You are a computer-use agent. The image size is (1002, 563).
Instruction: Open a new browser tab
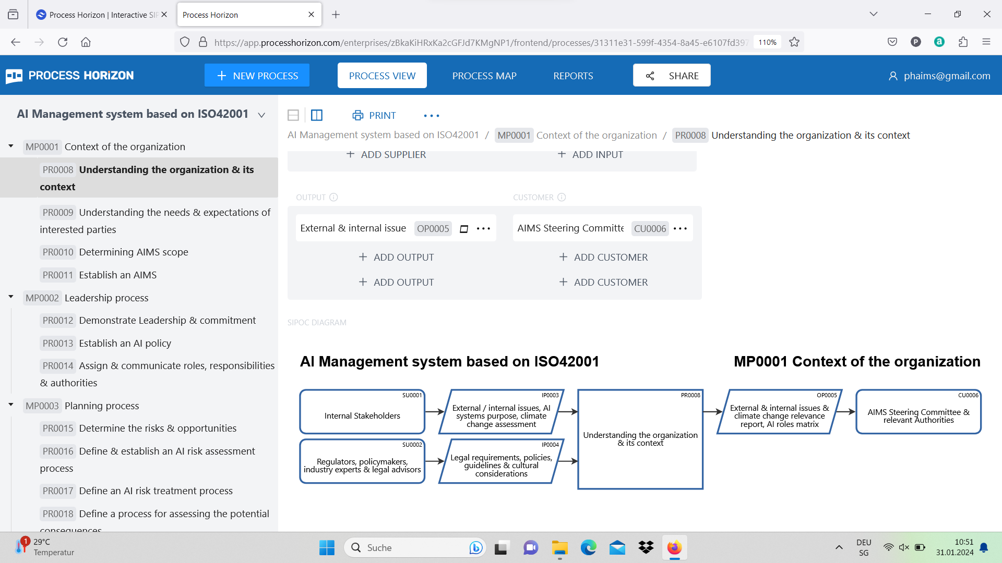tap(336, 15)
